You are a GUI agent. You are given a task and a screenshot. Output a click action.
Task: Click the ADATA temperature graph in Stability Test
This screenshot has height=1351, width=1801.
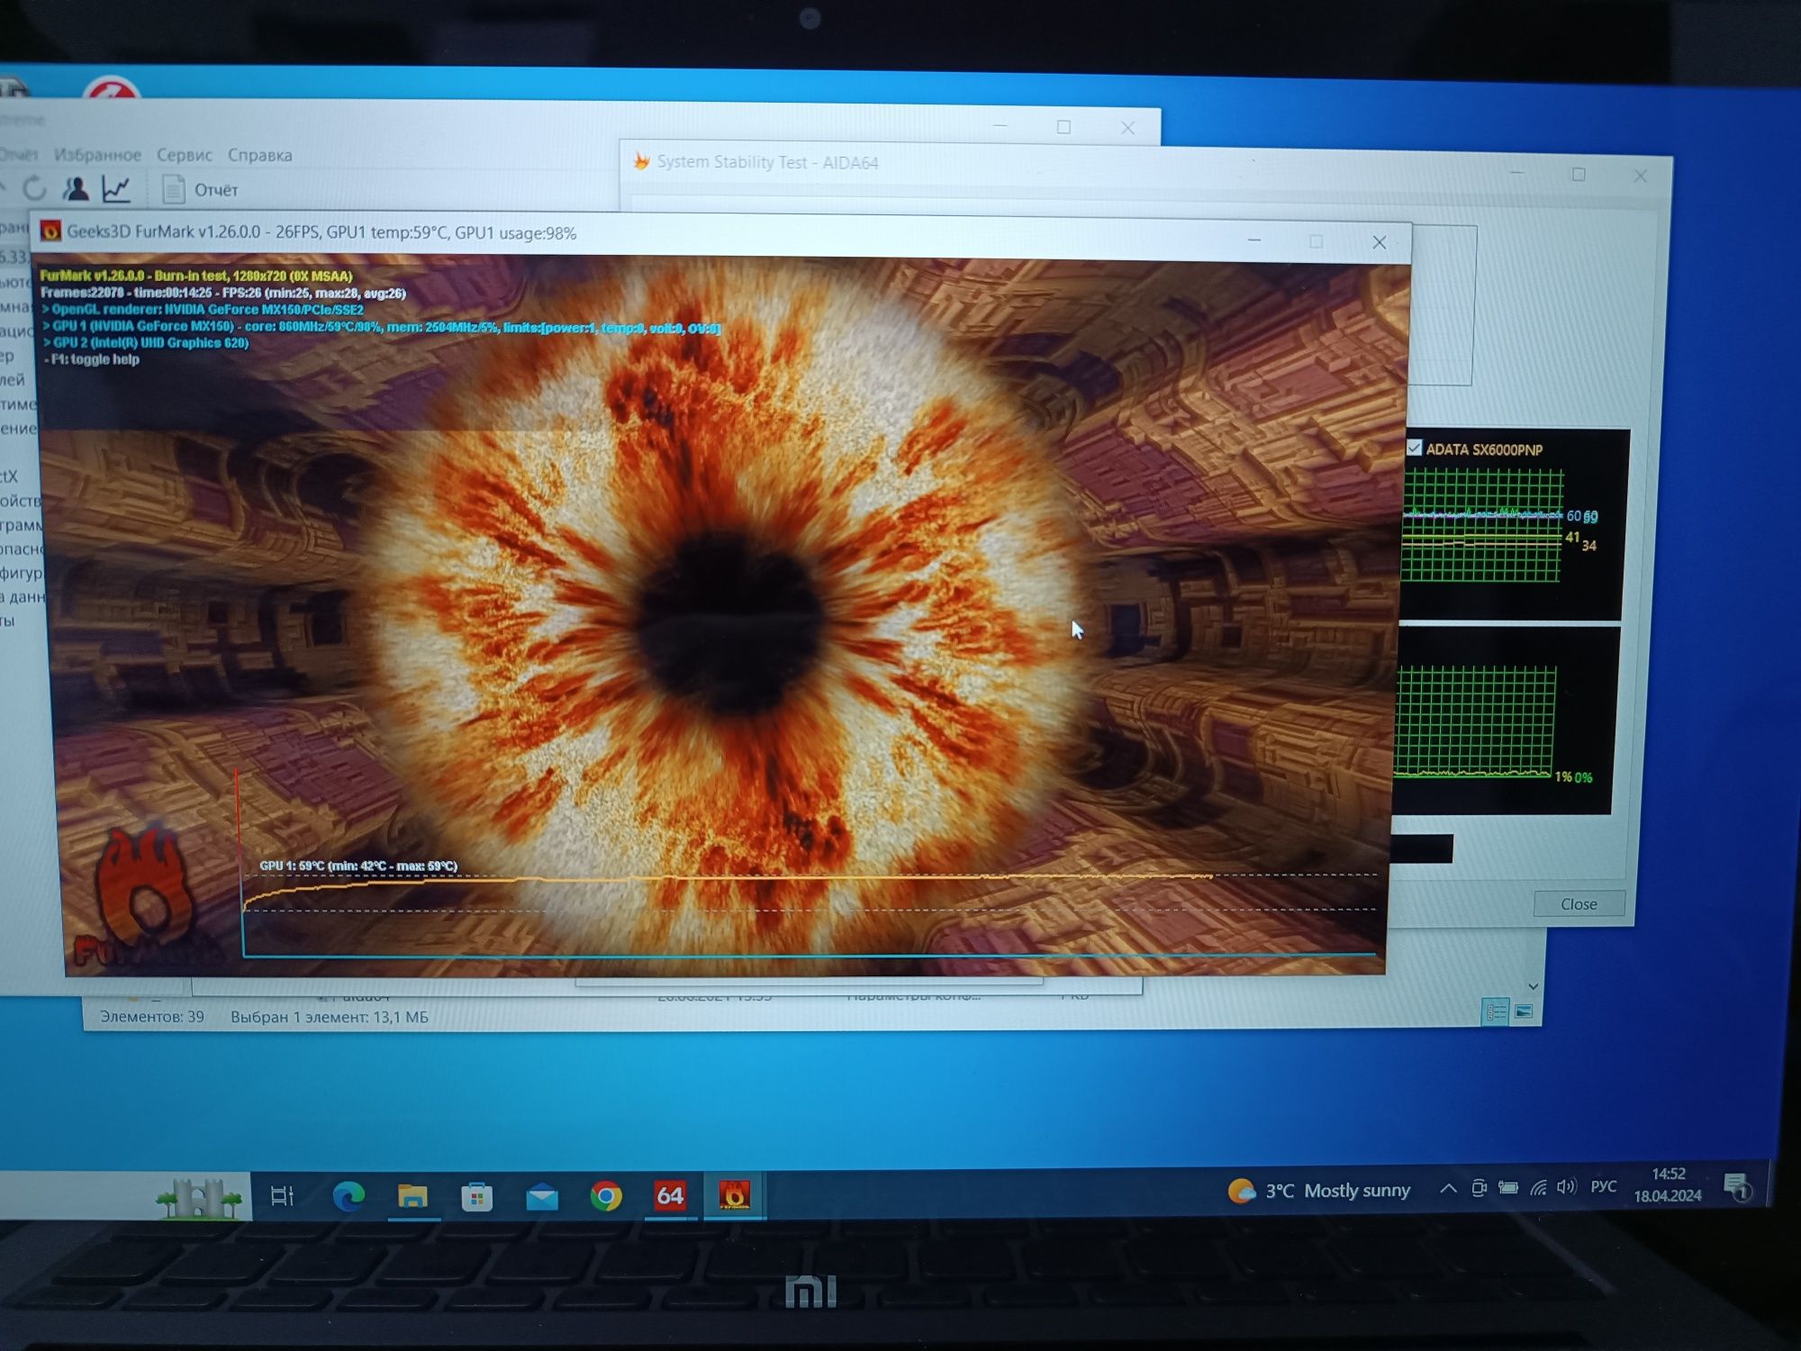pyautogui.click(x=1483, y=525)
